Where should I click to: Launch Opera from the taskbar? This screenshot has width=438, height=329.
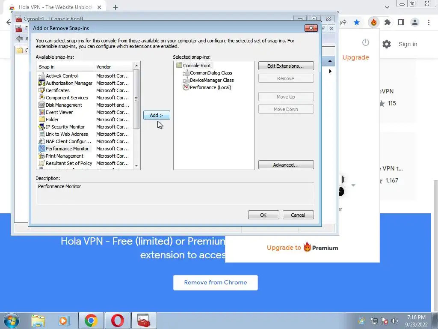(x=117, y=320)
